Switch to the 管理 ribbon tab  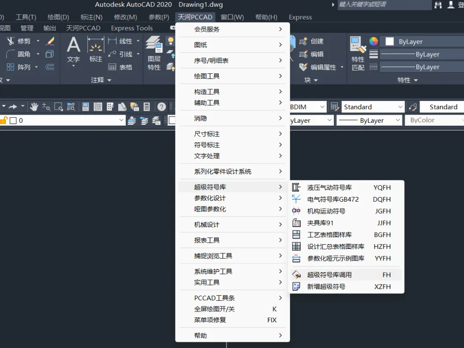27,28
